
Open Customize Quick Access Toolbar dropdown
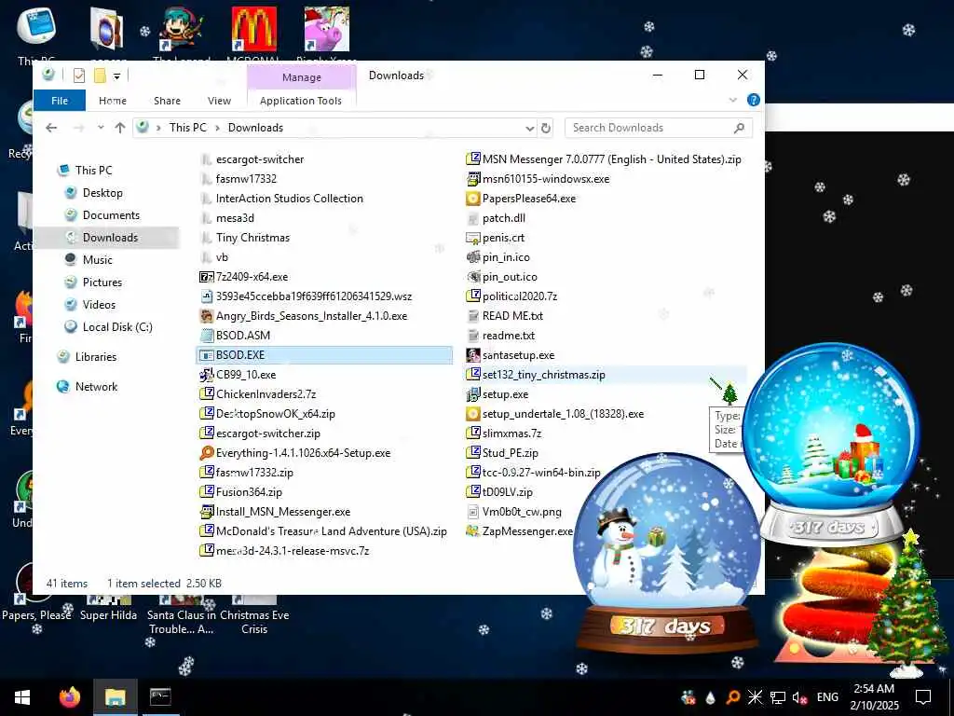116,76
